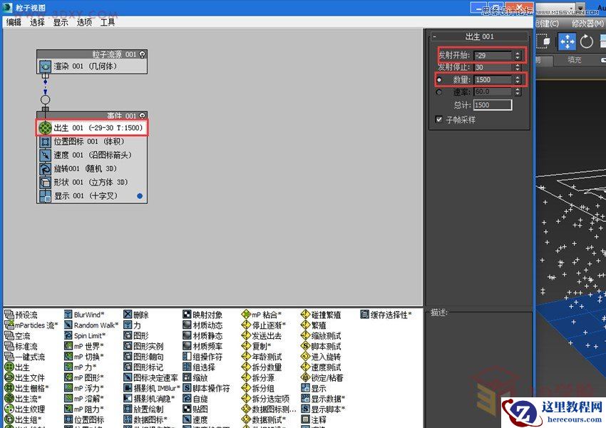Open the 选择 menu
The image size is (606, 428).
(x=37, y=22)
